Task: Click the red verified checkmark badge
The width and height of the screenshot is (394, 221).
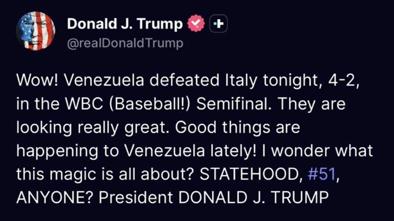Action: (x=196, y=24)
